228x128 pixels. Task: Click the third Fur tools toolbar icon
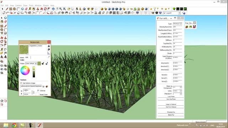point(194,27)
